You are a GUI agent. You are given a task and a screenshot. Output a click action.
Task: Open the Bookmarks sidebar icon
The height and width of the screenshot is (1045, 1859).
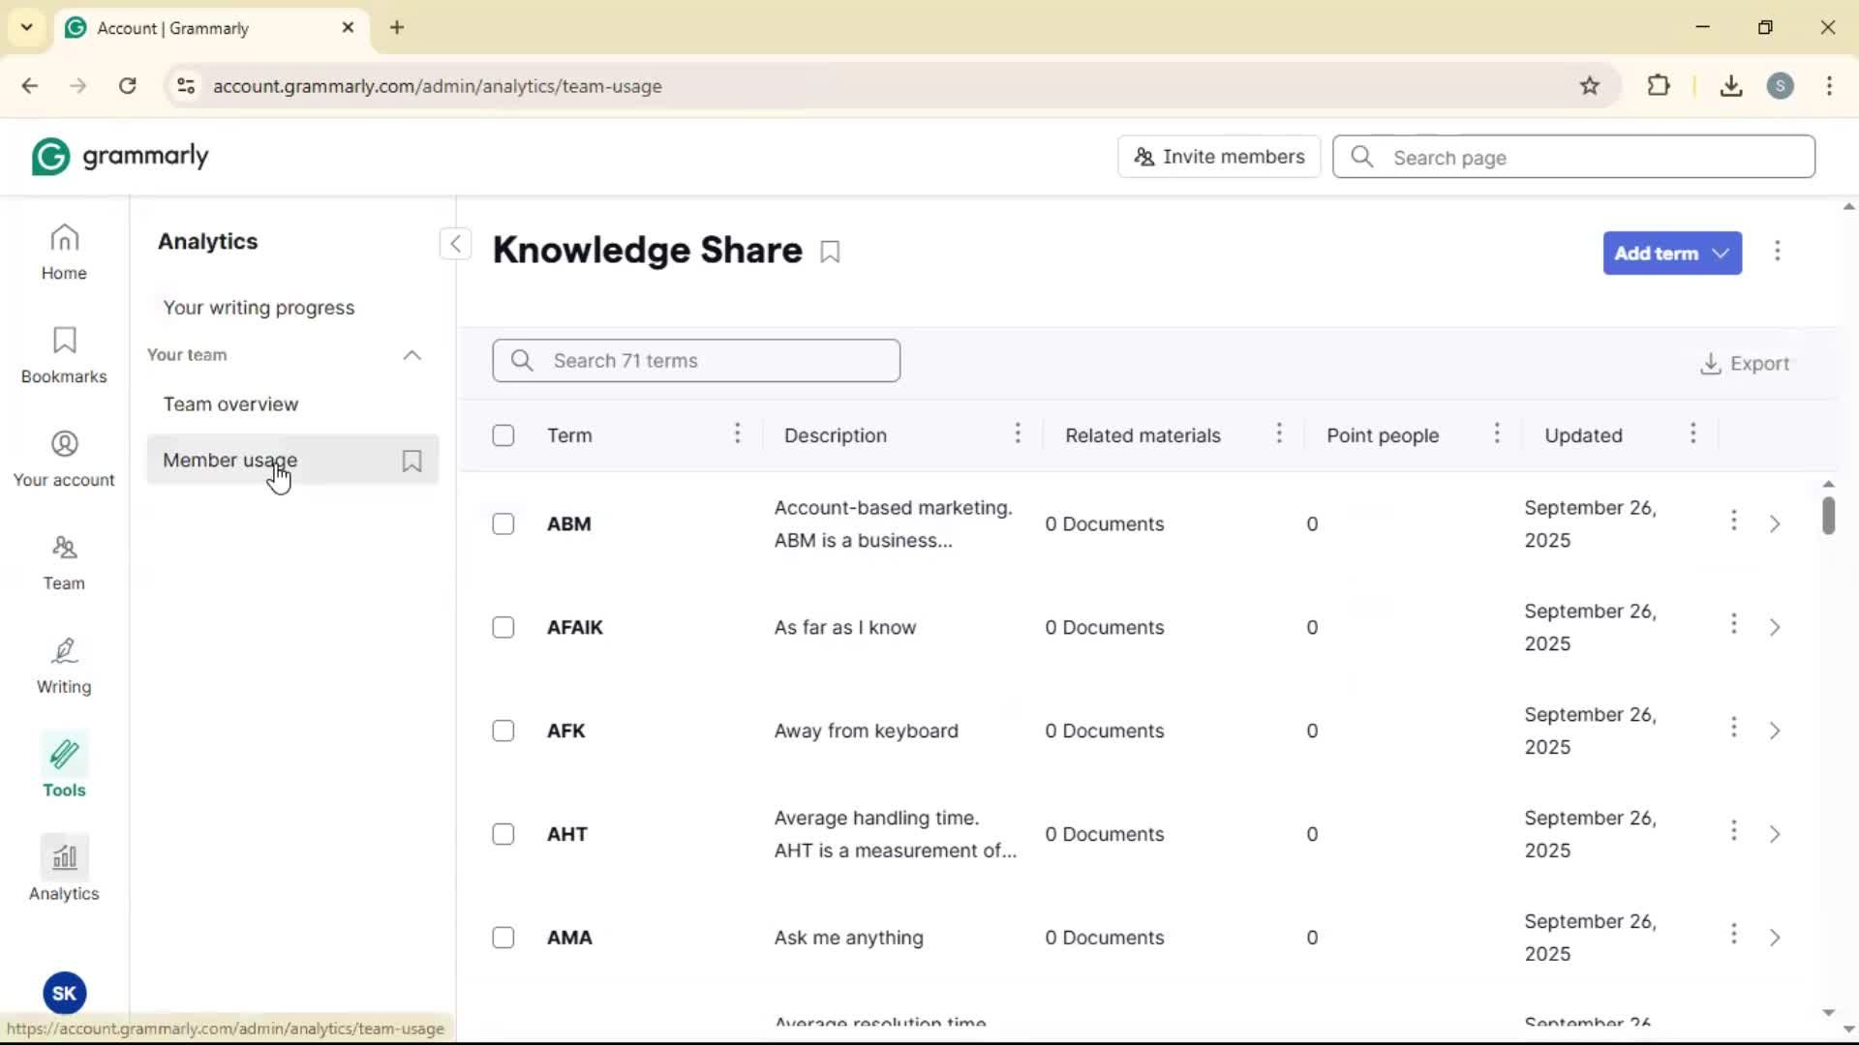[64, 355]
